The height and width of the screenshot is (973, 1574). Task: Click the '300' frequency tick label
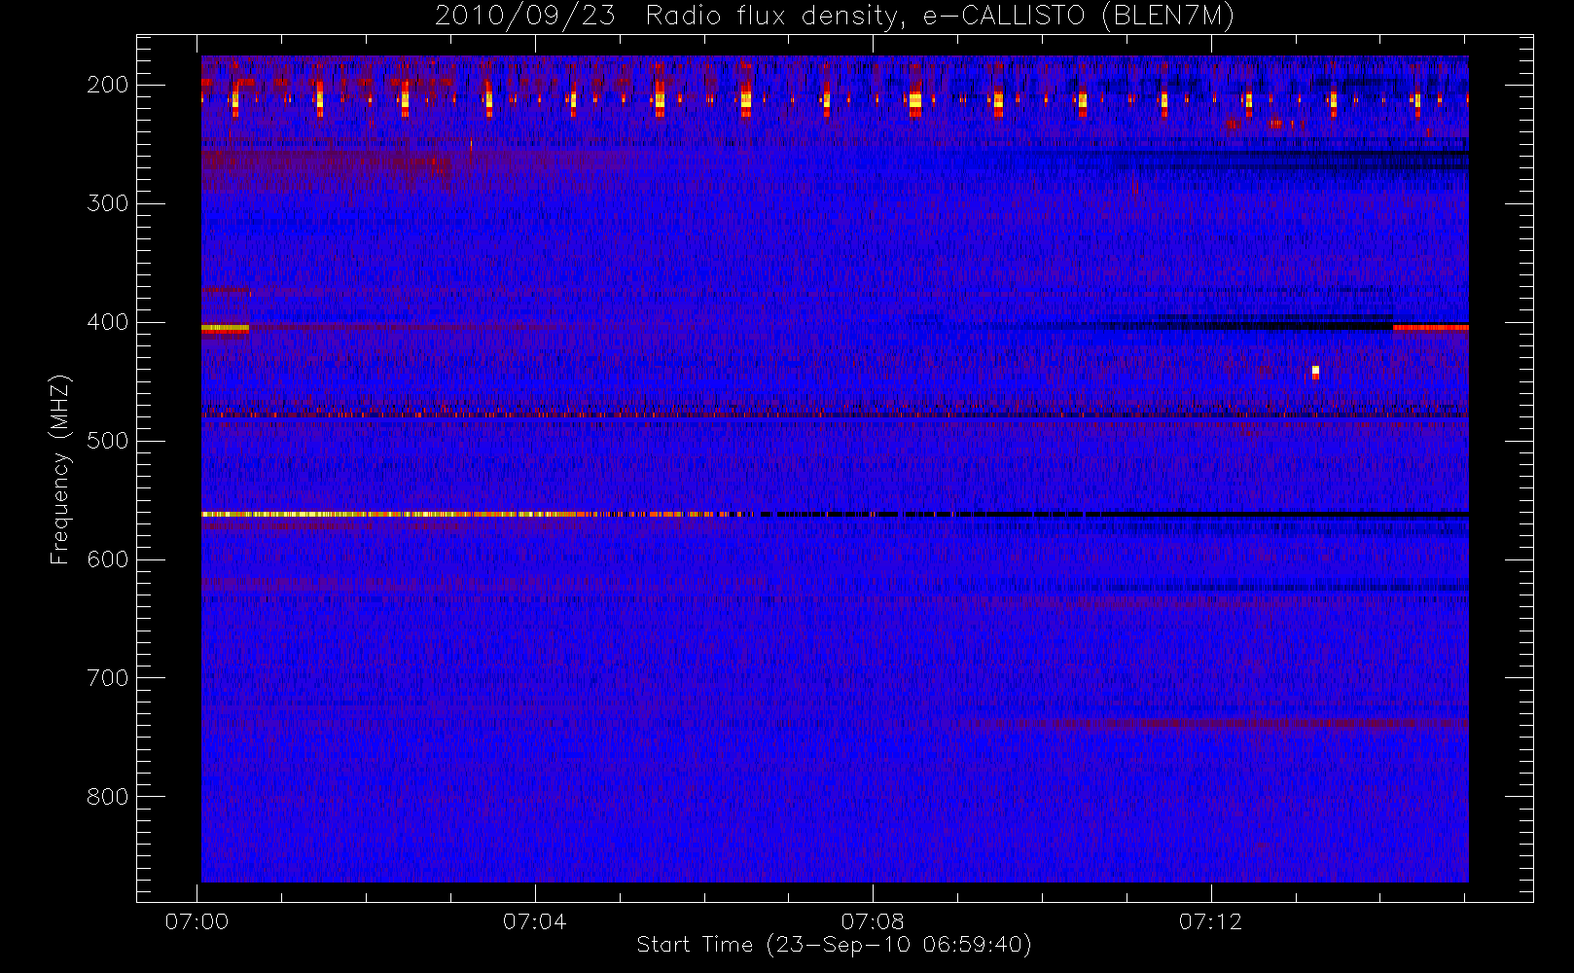point(107,203)
